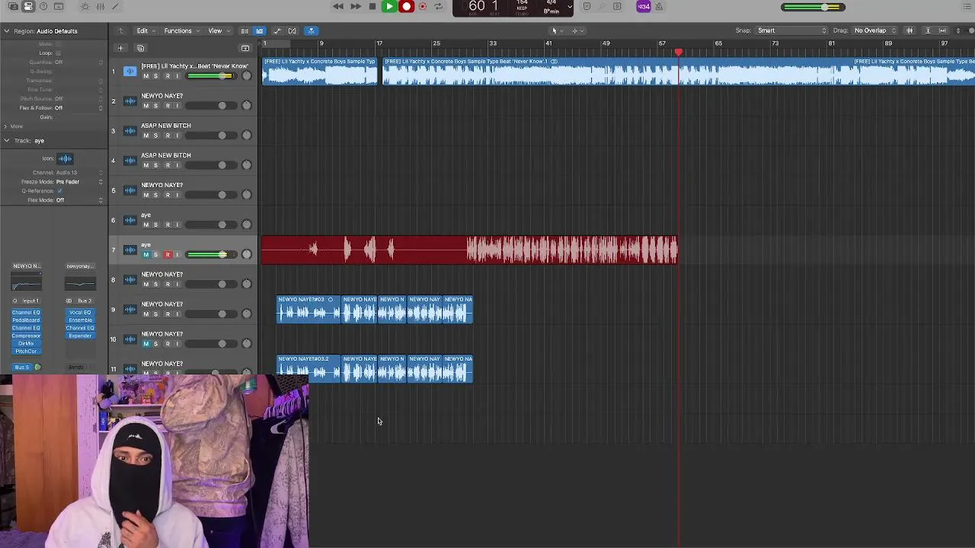Open the Editors pencil icon

tap(115, 7)
